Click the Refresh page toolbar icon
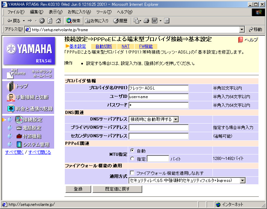 50,21
